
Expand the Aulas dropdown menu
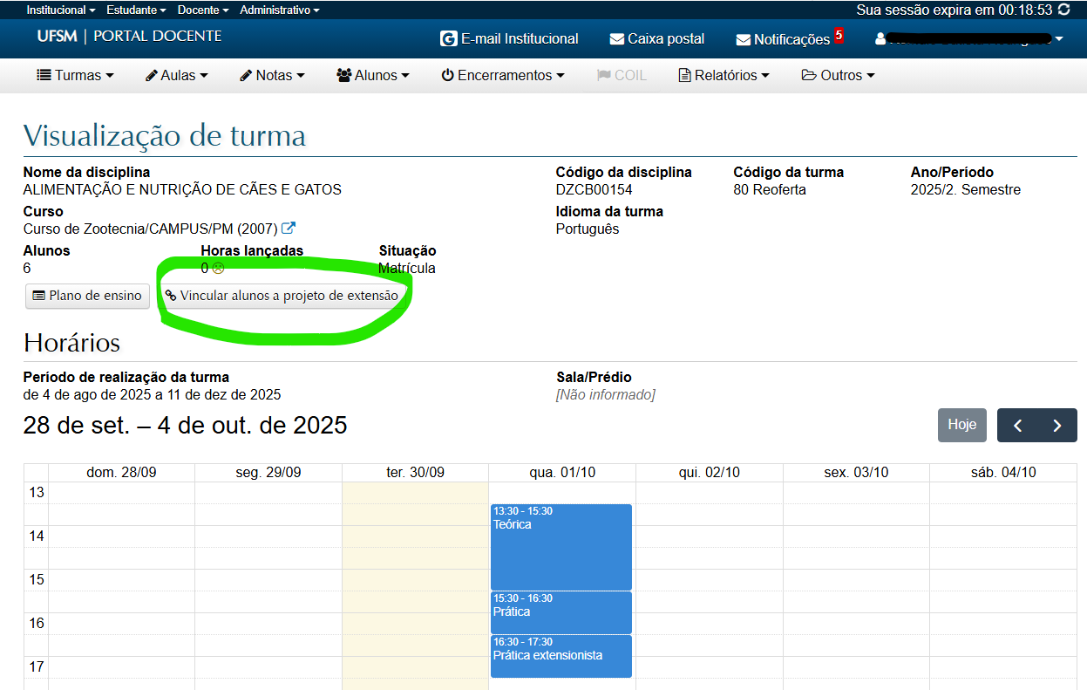tap(177, 76)
